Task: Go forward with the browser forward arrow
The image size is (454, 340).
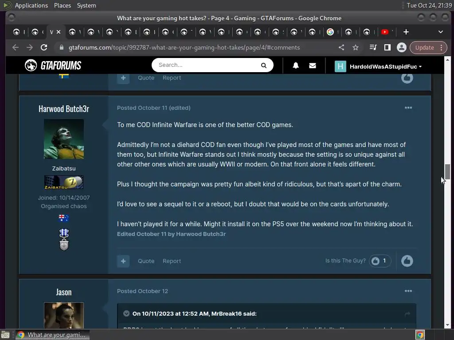Action: [30, 47]
